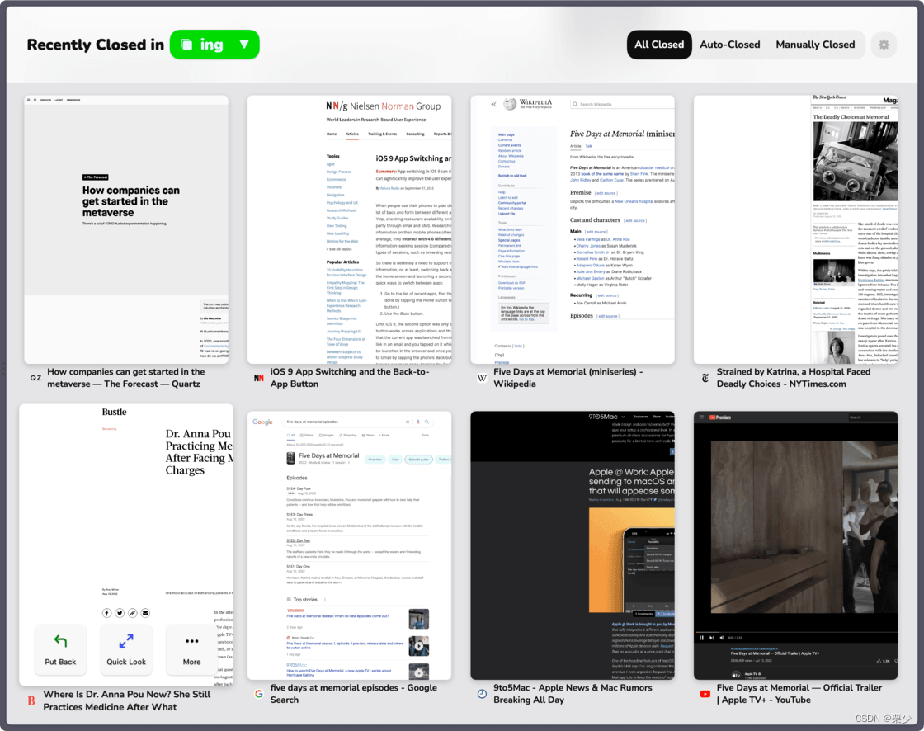
Task: Open title 'Five Days at Memorial — Official Trailer'
Action: pos(799,694)
